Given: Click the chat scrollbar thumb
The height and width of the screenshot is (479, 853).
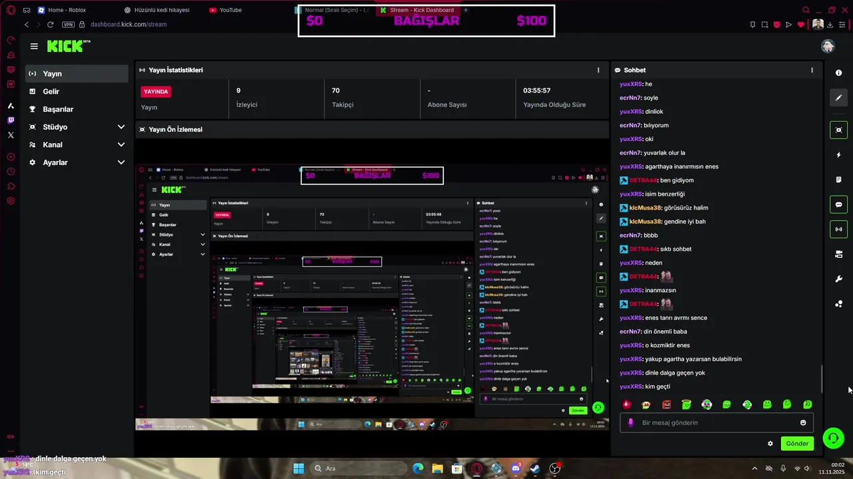Looking at the screenshot, I should coord(822,379).
